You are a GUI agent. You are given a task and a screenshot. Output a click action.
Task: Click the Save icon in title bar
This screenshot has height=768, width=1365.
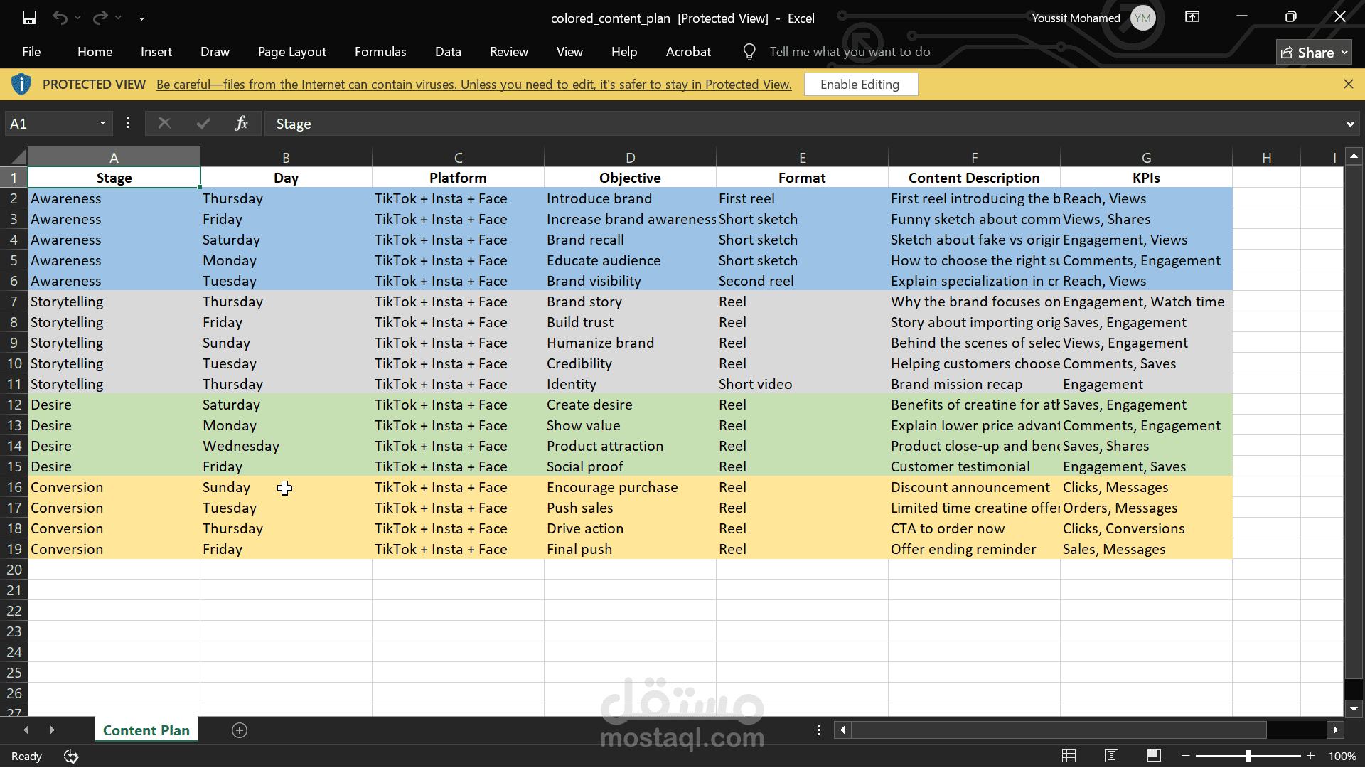[29, 18]
